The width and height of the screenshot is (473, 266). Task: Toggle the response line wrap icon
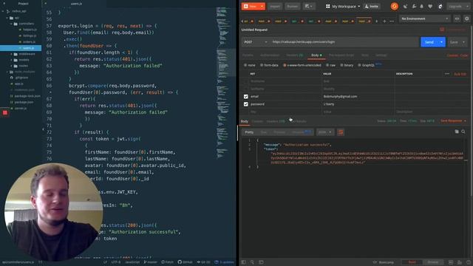click(x=341, y=132)
